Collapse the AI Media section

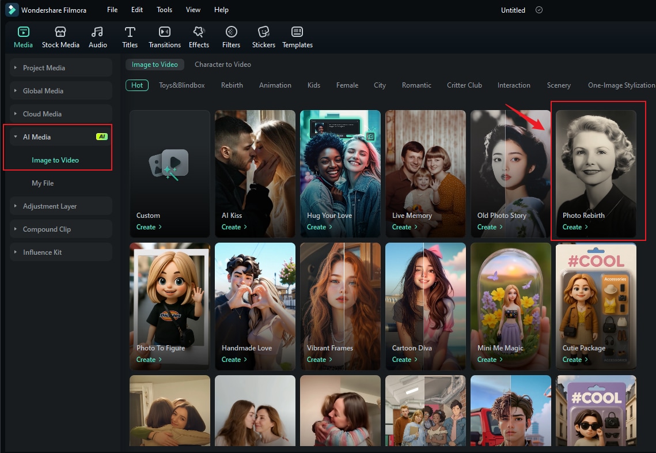[16, 137]
